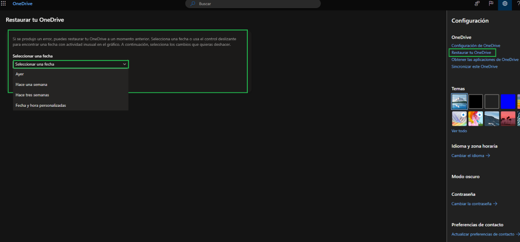The width and height of the screenshot is (520, 242).
Task: Click the magnifier search icon
Action: [x=192, y=4]
